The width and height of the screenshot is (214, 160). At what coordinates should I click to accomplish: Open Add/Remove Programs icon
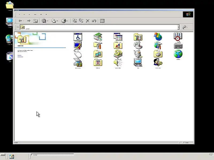point(118,37)
